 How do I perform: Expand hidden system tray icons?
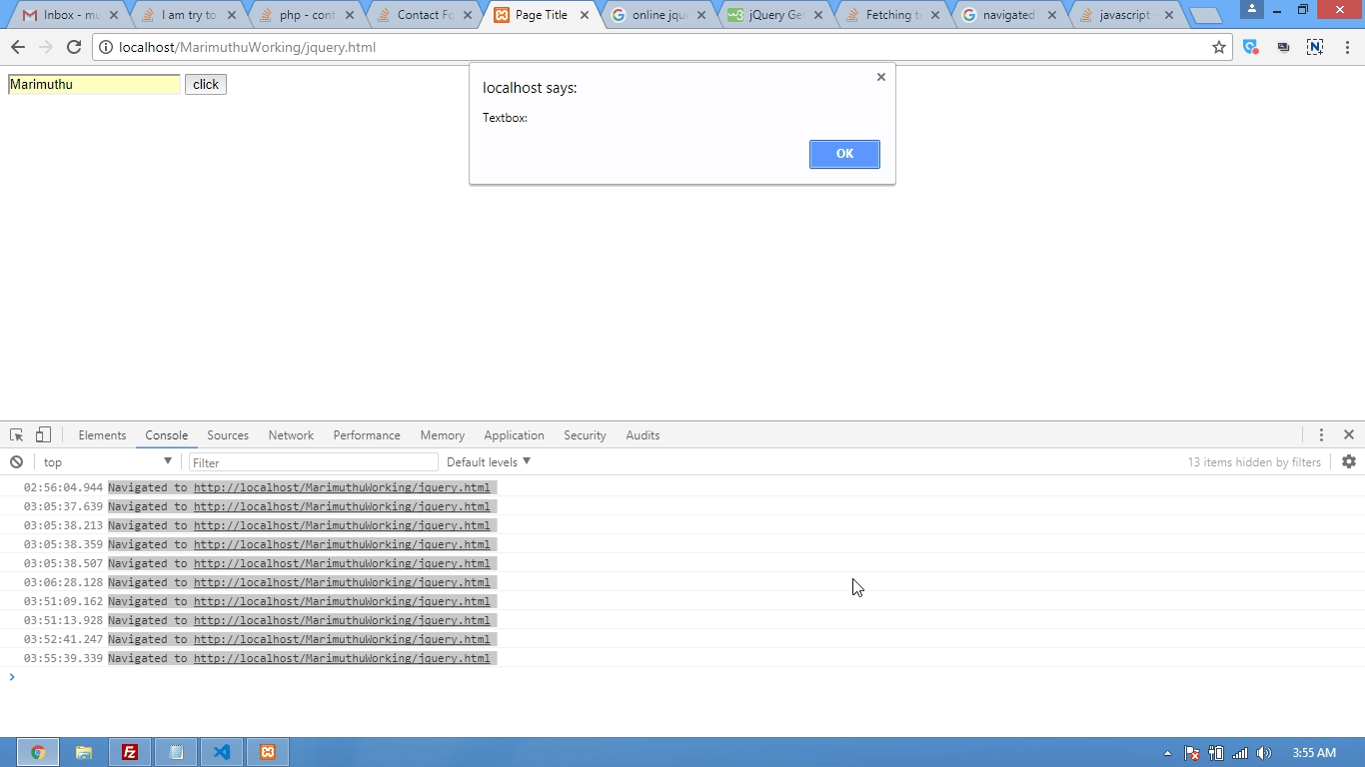click(x=1166, y=752)
